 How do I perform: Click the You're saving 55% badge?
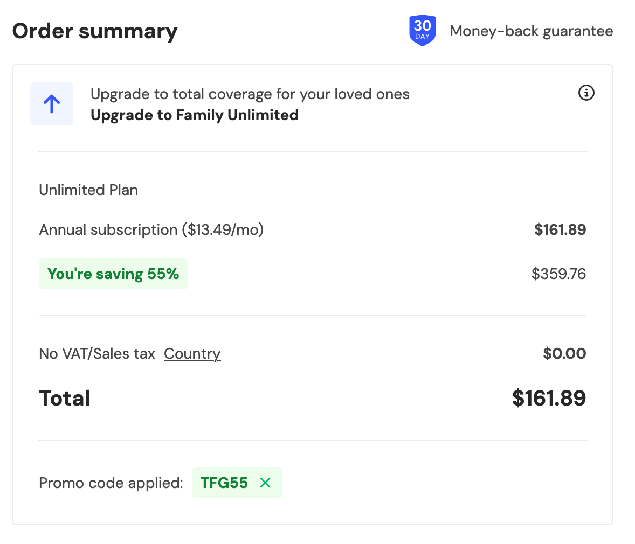pos(113,274)
